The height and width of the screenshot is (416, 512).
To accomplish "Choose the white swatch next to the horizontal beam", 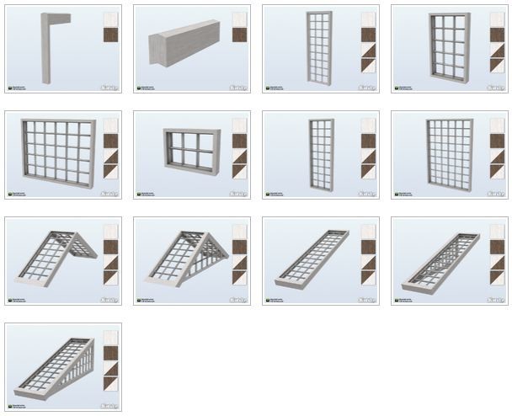I will [x=239, y=19].
